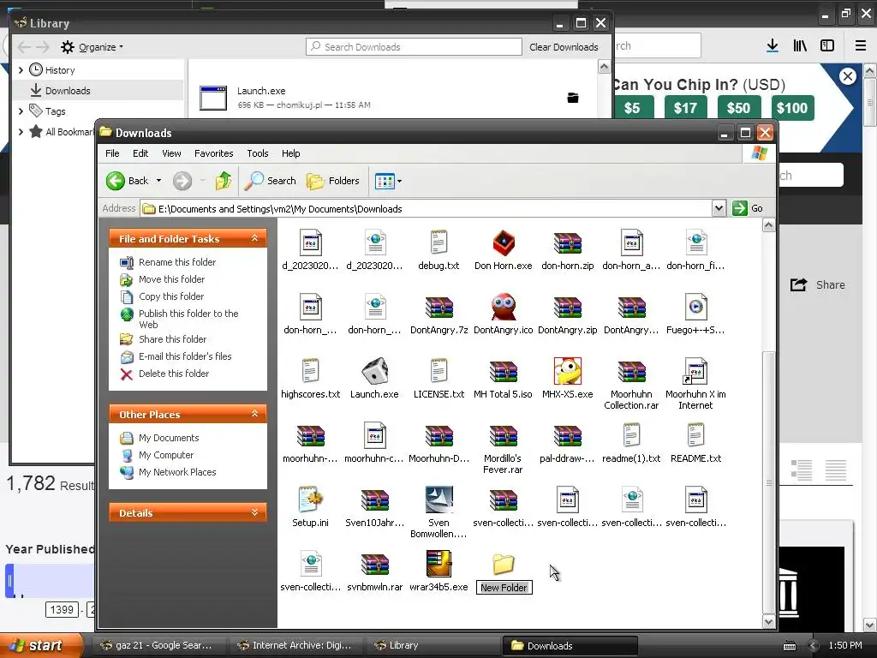Toggle the Folders pane button
The width and height of the screenshot is (877, 658).
tap(333, 181)
